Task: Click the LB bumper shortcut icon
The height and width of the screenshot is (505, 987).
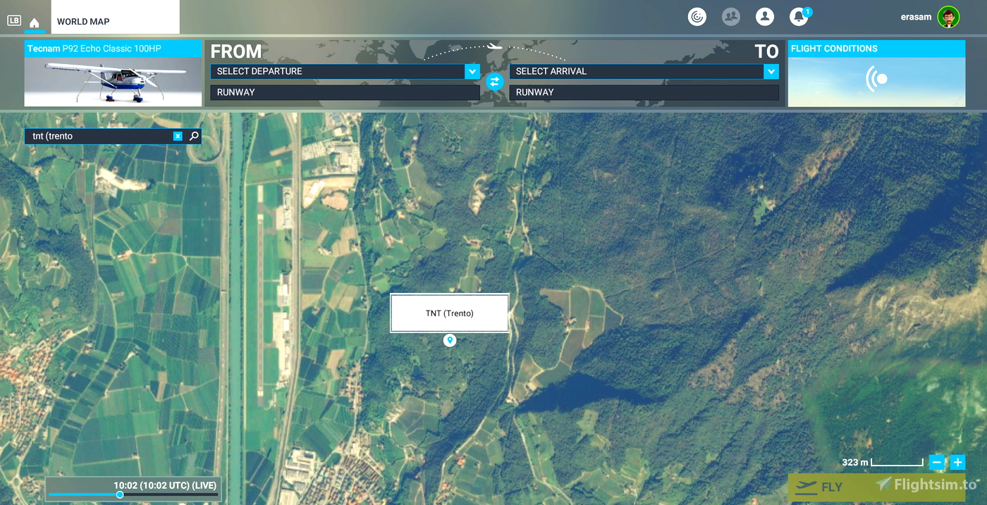Action: tap(14, 20)
